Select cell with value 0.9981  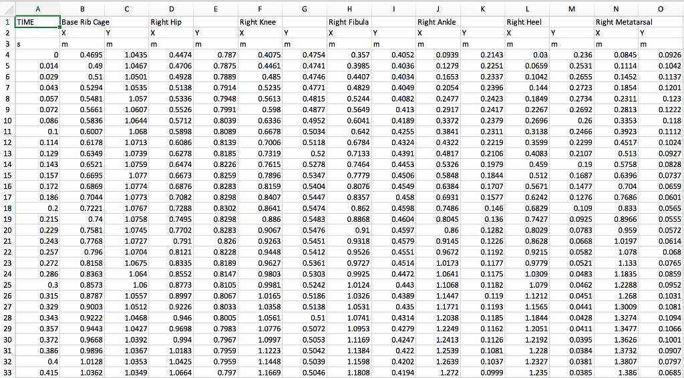(x=260, y=285)
